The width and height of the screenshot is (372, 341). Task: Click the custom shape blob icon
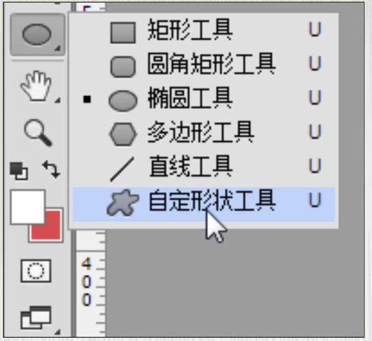click(122, 203)
